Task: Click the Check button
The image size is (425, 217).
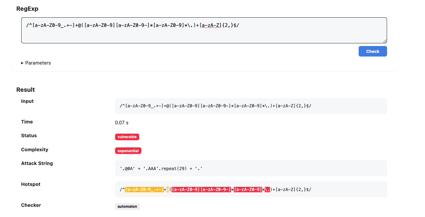Action: click(373, 51)
